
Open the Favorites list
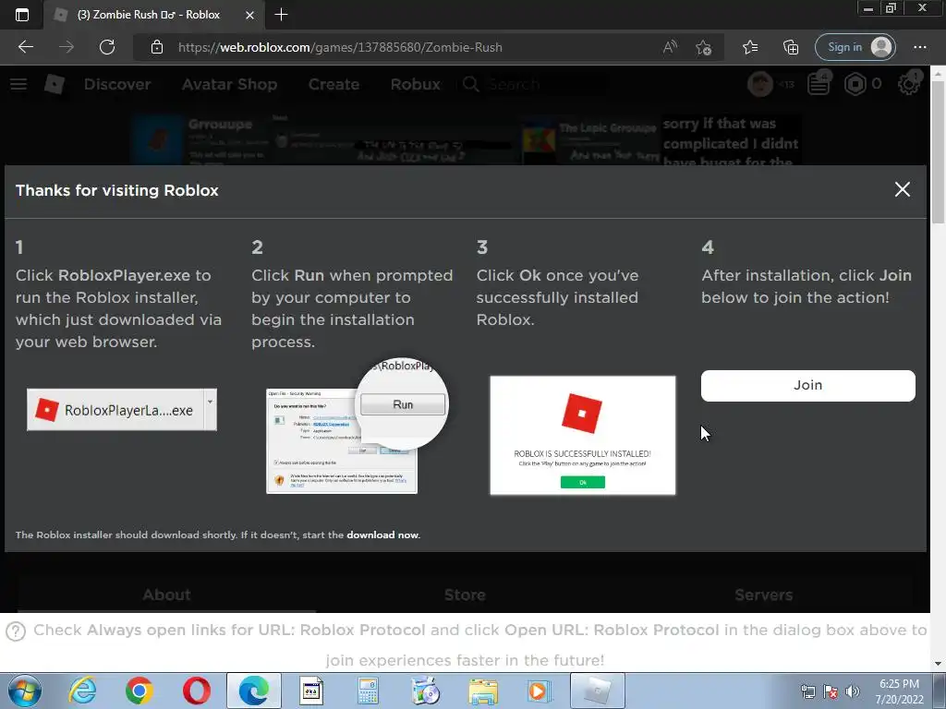tap(750, 47)
